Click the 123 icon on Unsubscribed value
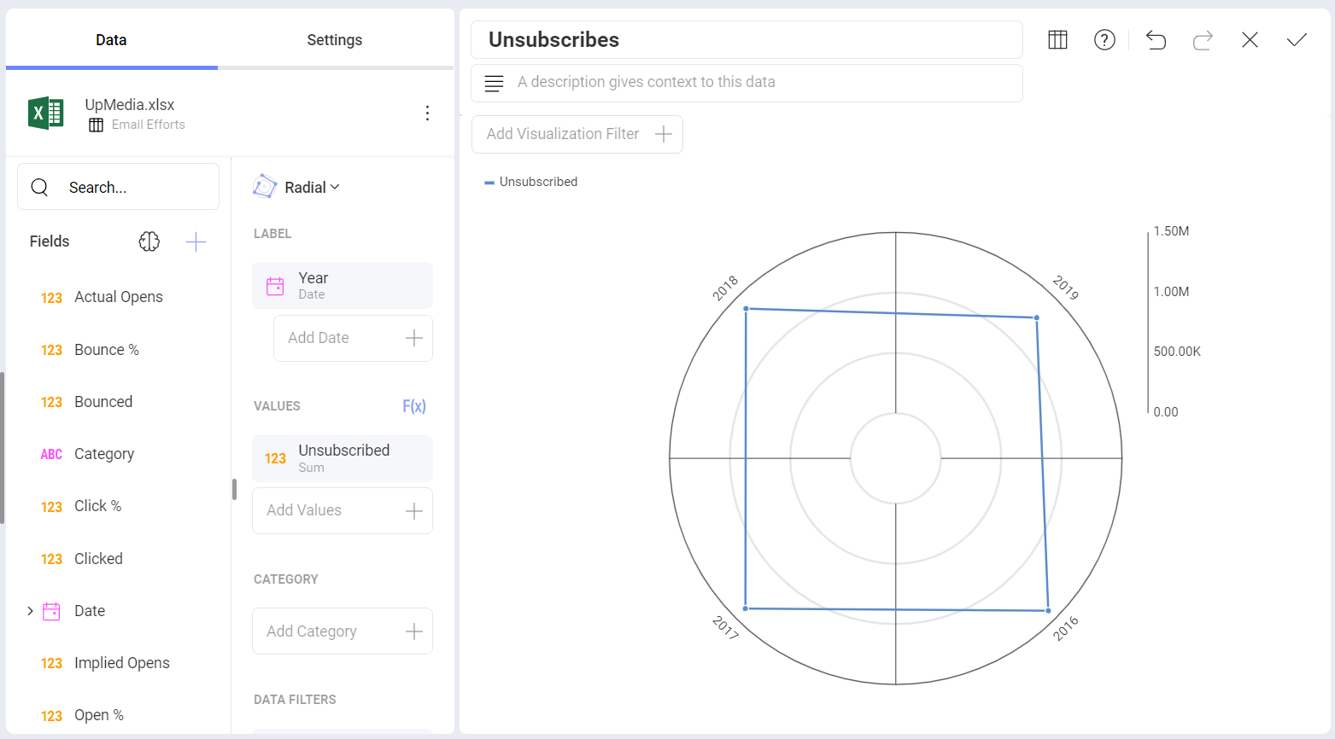This screenshot has width=1335, height=739. 275,458
